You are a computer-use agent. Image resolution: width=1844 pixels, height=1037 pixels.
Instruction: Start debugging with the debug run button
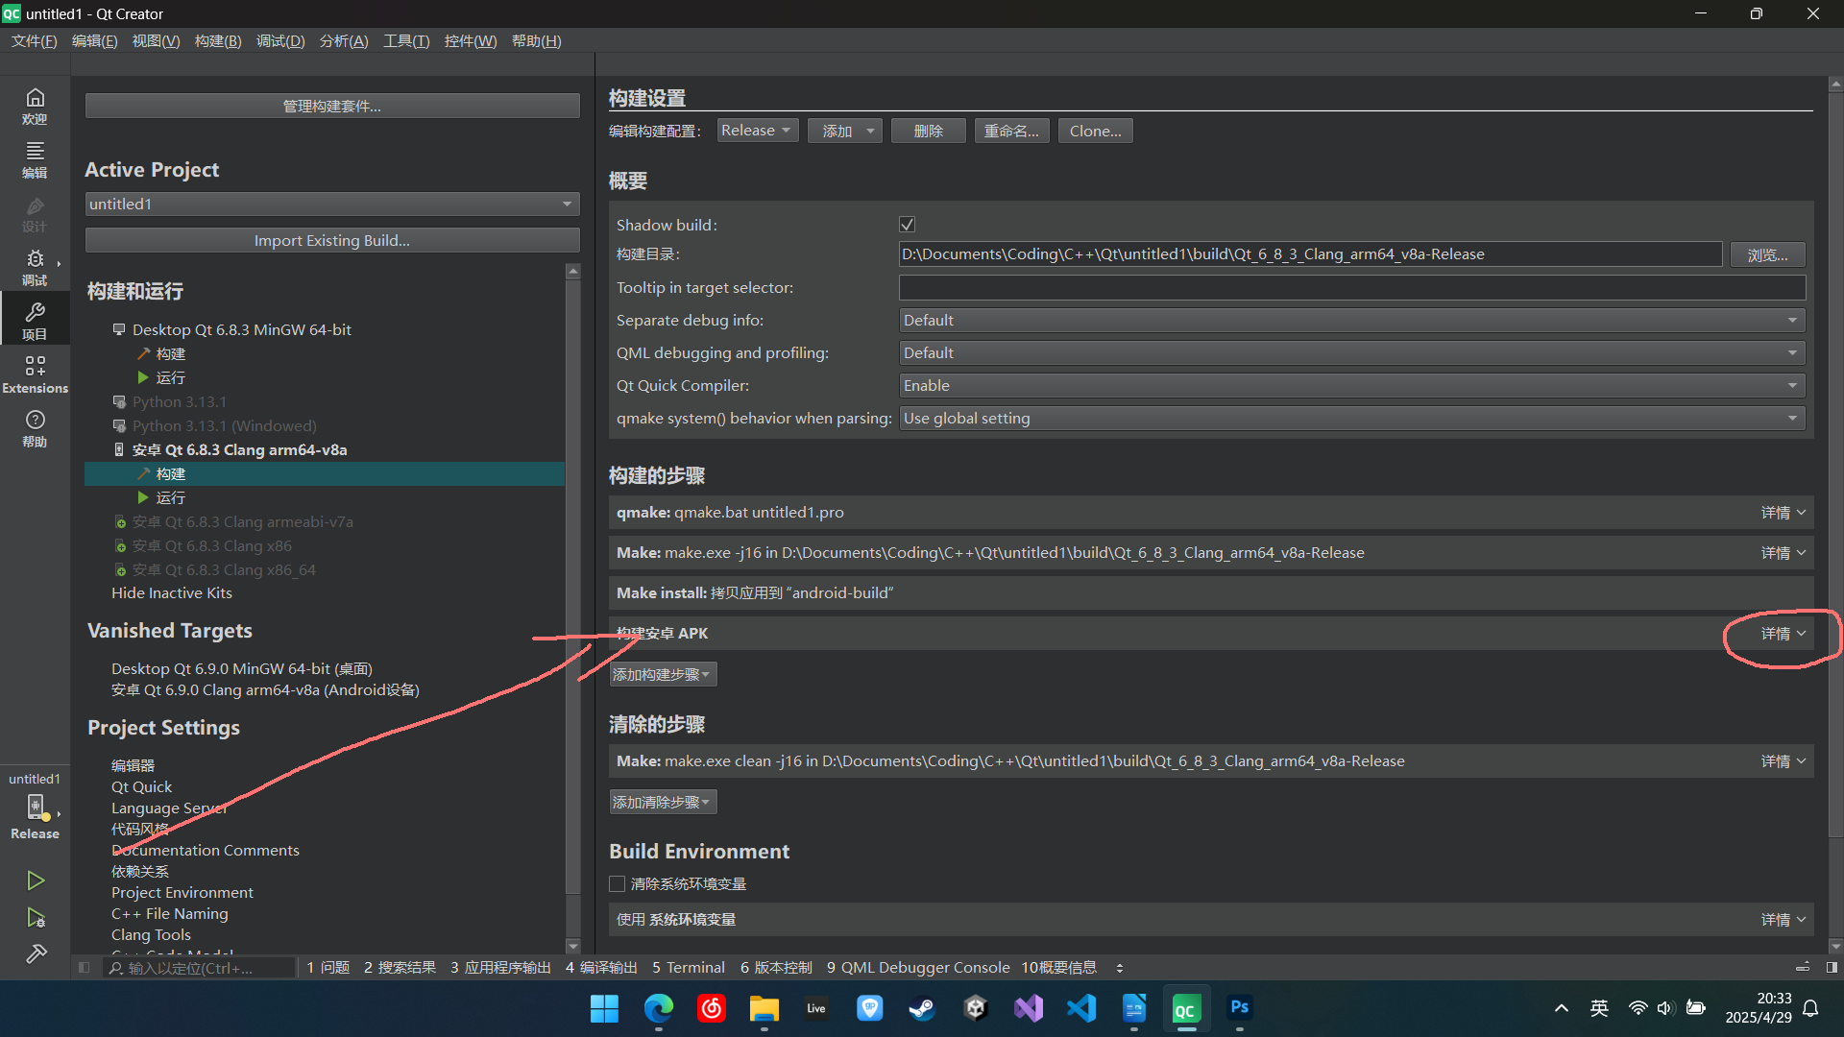click(x=36, y=918)
